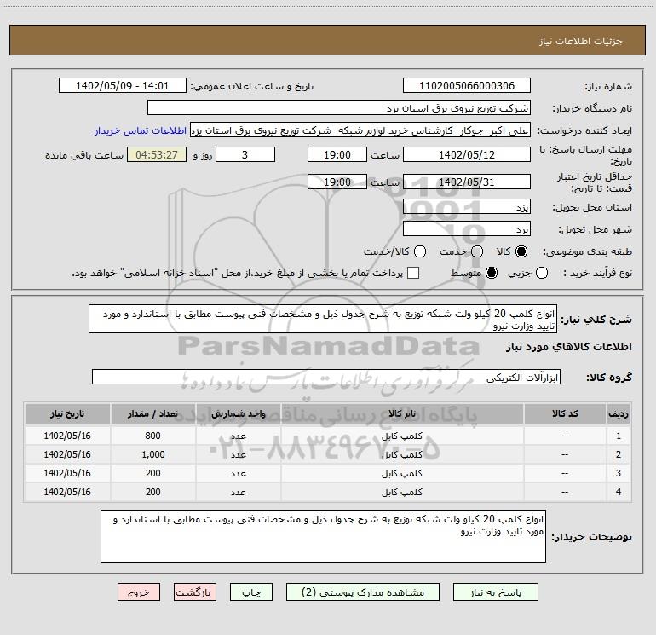Click the request creator field علی اکبر جوکار
Screen dimensions: 656x635
click(360, 130)
